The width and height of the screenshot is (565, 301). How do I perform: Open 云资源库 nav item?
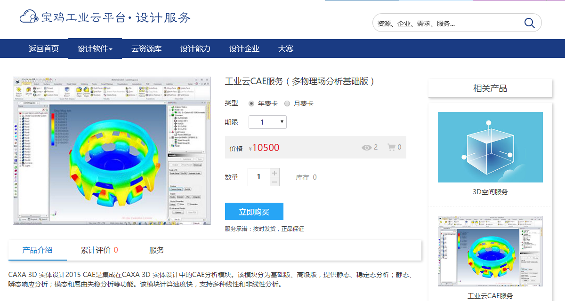point(146,49)
